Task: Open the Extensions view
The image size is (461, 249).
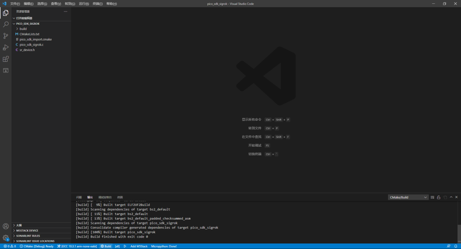Action: click(x=6, y=59)
